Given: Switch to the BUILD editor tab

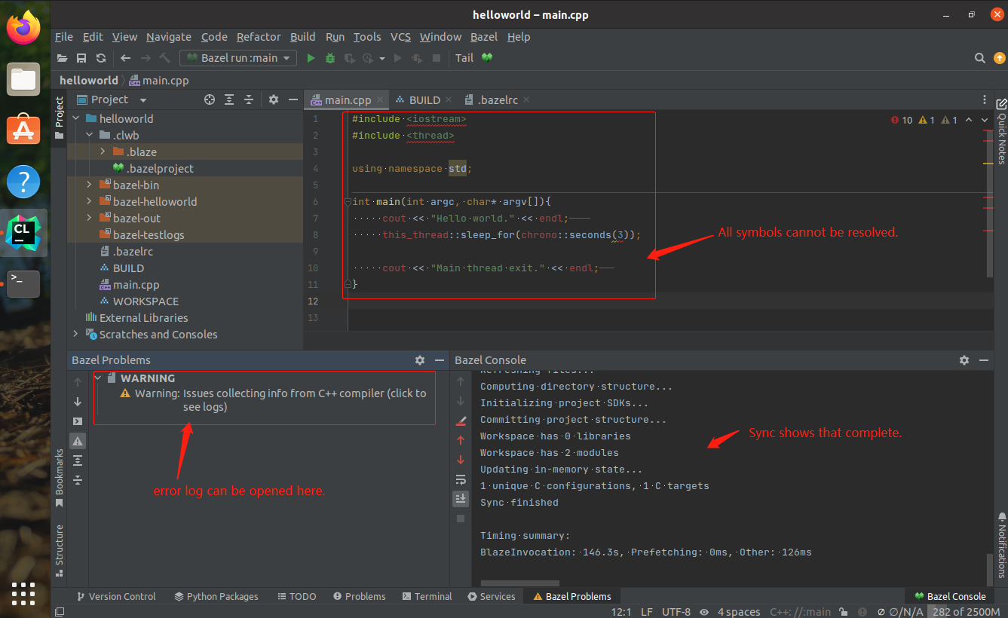Looking at the screenshot, I should point(423,99).
